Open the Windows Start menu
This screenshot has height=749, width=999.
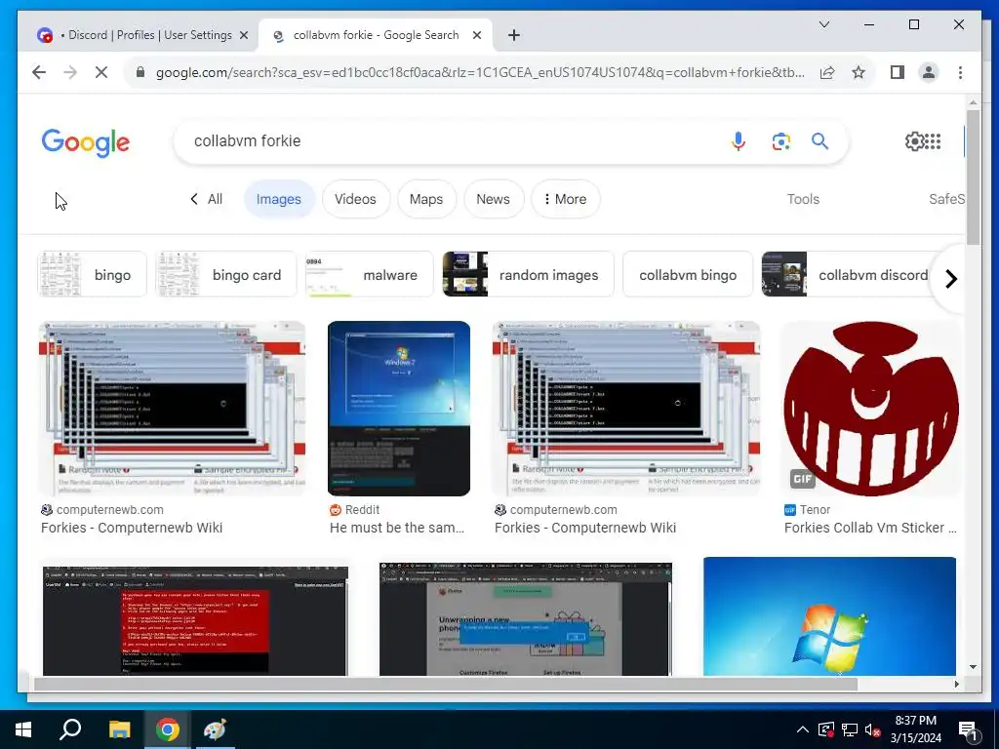23,729
